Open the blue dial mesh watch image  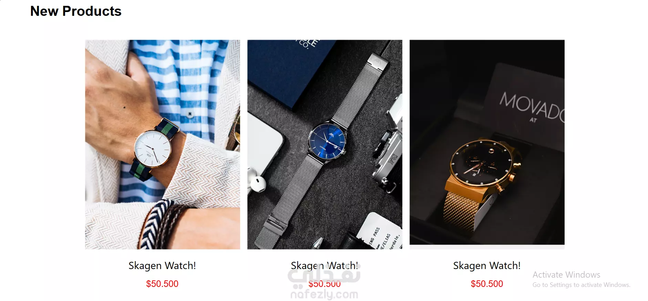coord(325,145)
